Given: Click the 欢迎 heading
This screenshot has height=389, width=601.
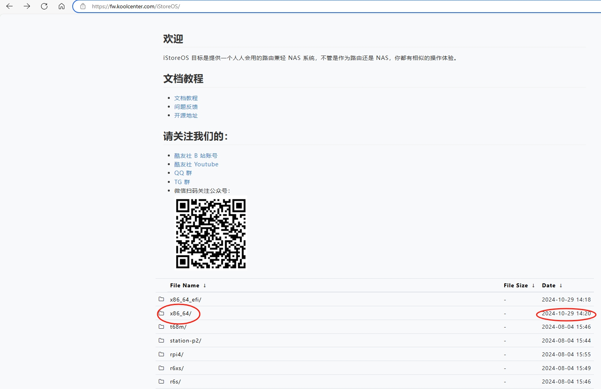Looking at the screenshot, I should click(x=173, y=39).
